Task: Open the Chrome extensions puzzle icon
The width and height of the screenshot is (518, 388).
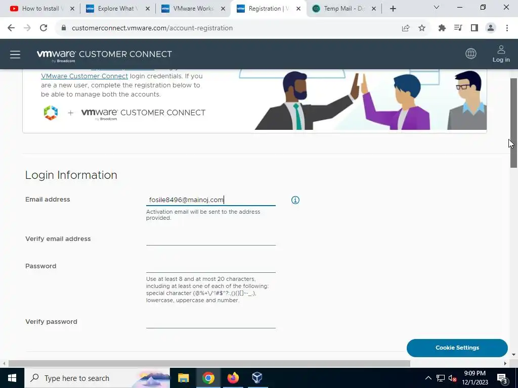Action: (x=442, y=28)
